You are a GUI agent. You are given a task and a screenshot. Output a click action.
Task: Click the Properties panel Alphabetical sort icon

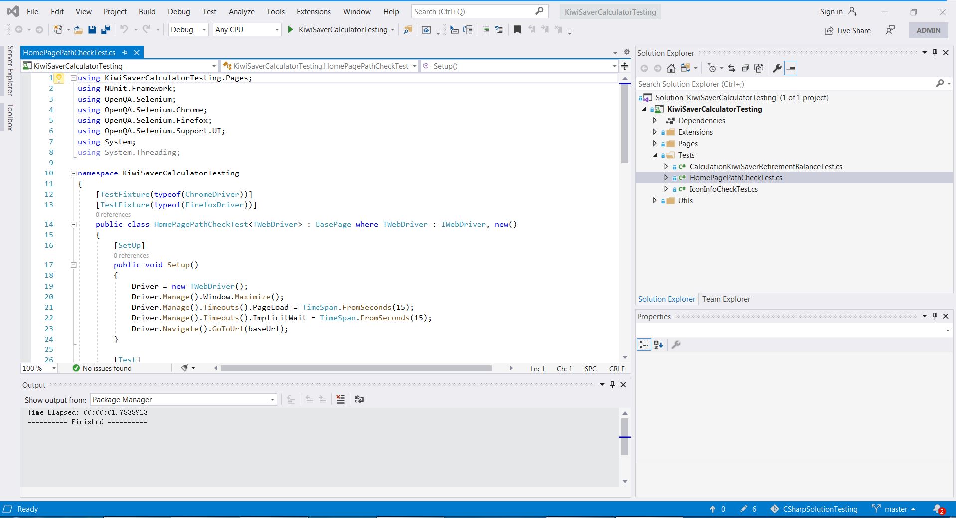(659, 345)
